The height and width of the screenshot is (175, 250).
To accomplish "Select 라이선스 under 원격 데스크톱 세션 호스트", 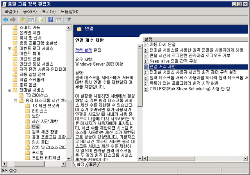I will 39,111.
